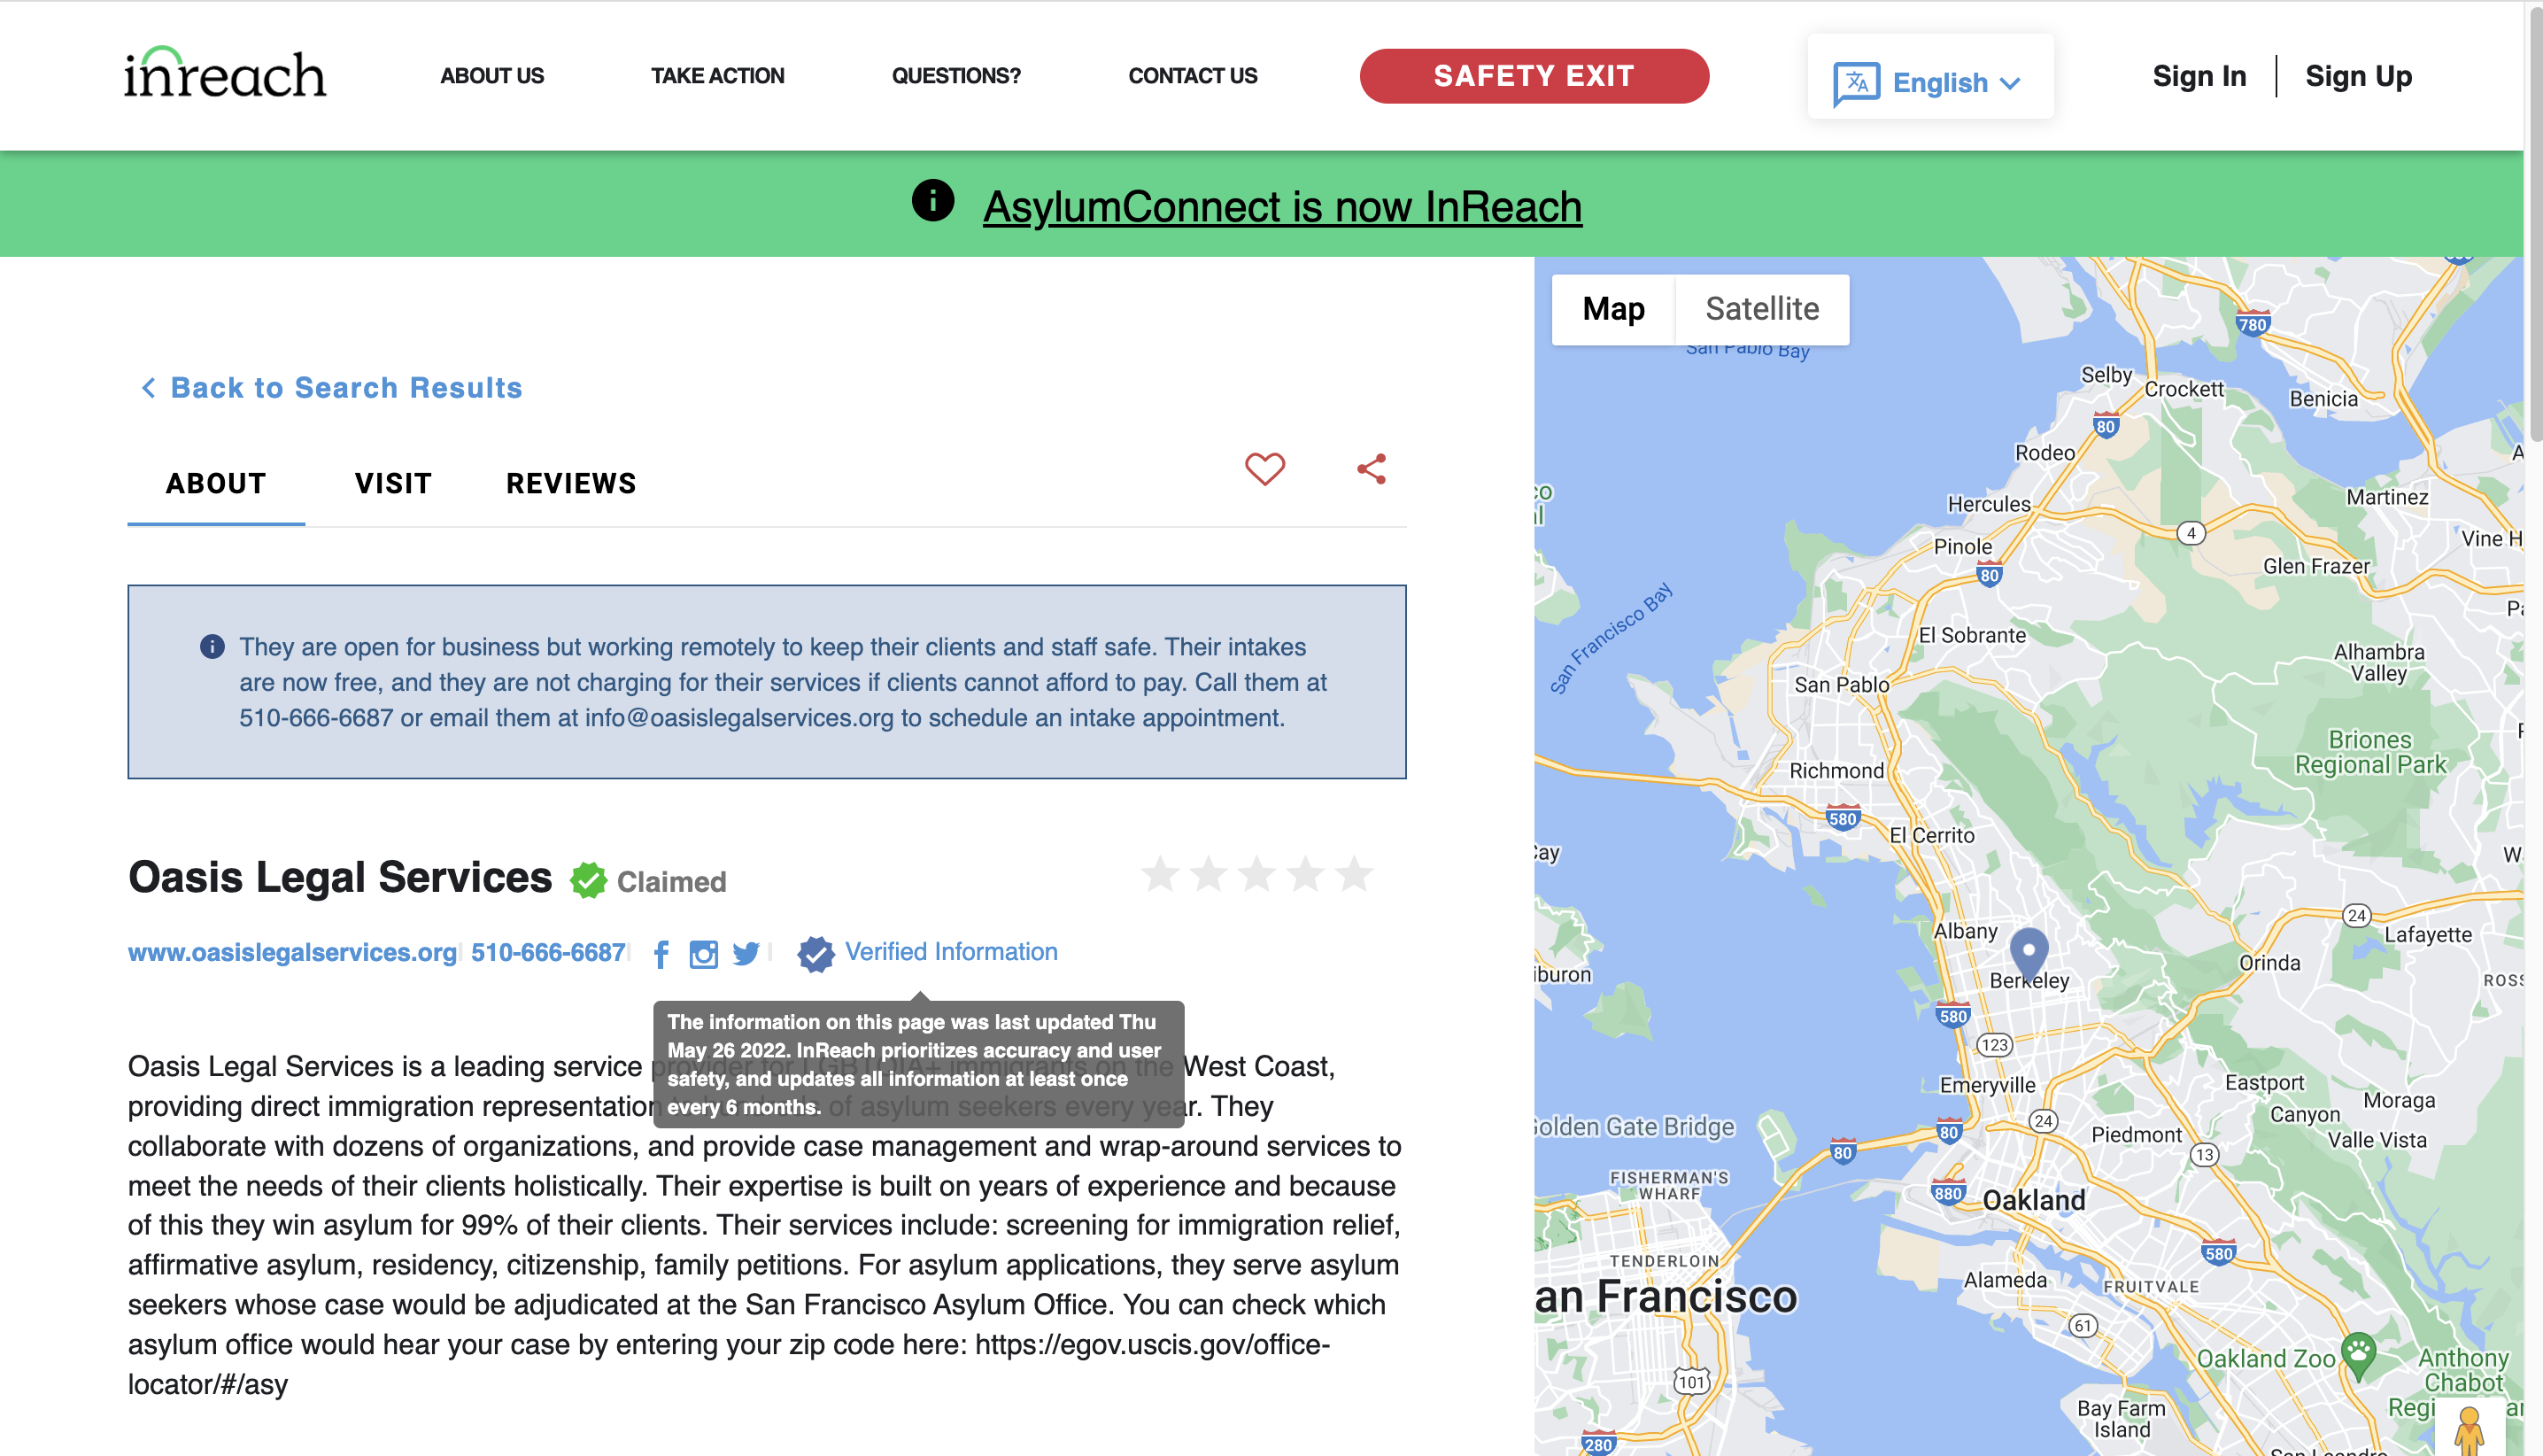Go back to search results
2543x1456 pixels.
331,388
